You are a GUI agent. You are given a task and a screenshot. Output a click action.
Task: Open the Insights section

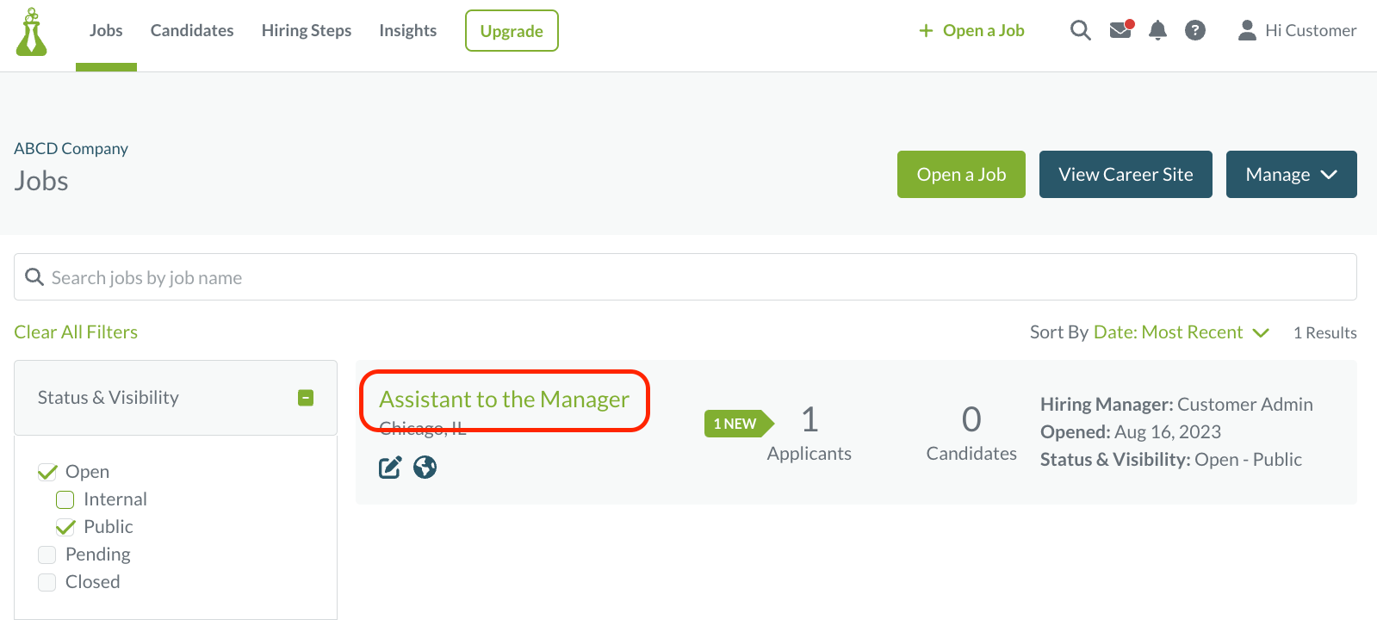(x=407, y=30)
